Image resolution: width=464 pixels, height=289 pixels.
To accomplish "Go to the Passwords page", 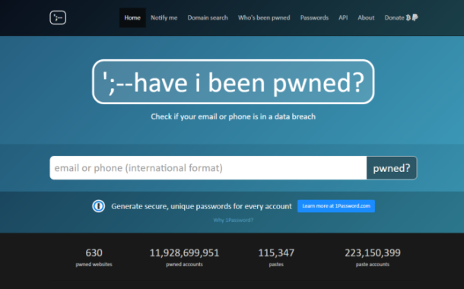I will (314, 17).
